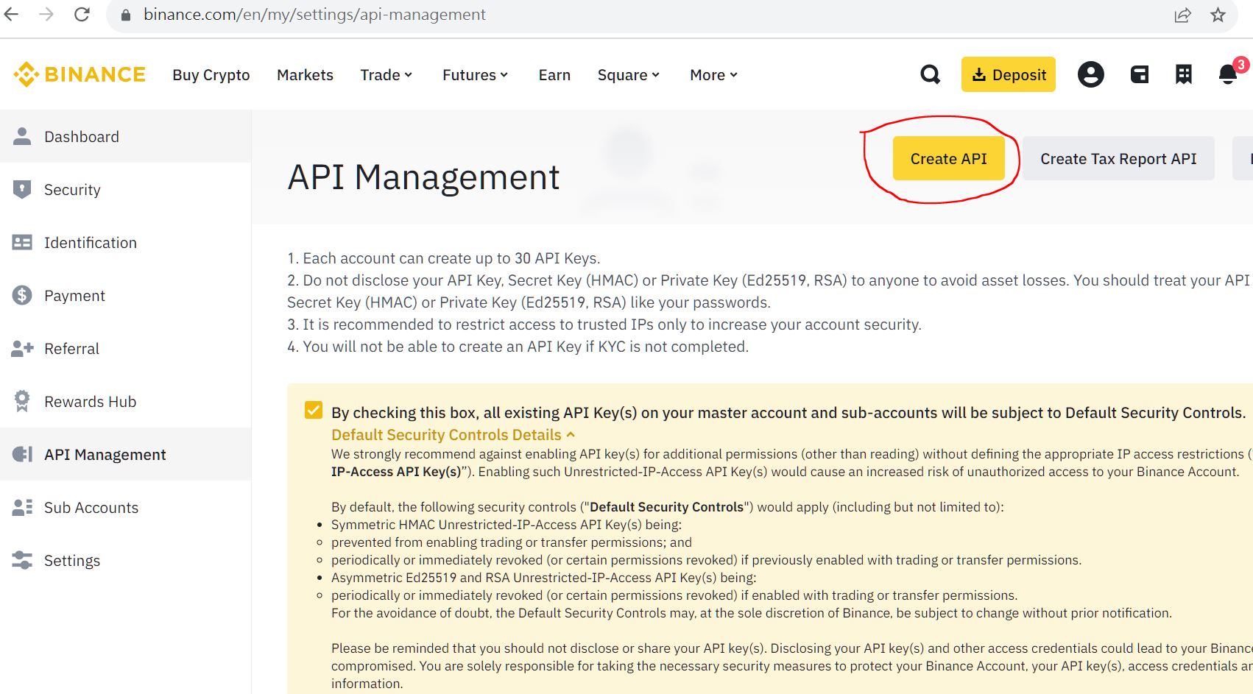Expand the Futures dropdown menu
The image size is (1253, 694).
(475, 75)
